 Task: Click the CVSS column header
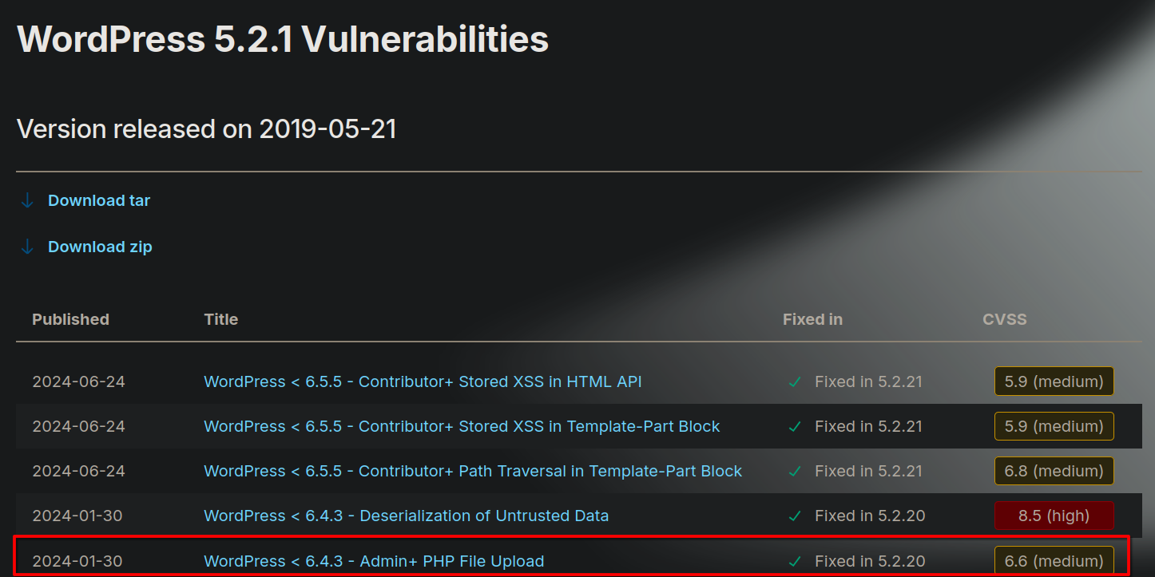click(x=1004, y=319)
